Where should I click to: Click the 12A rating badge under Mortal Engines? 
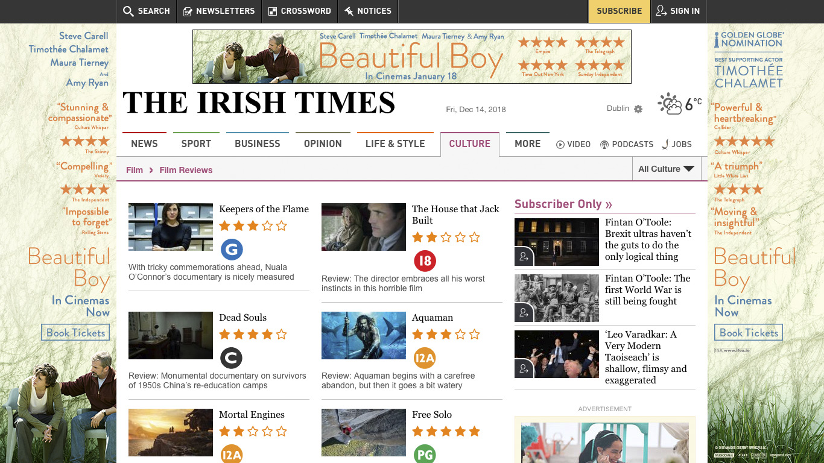[232, 453]
